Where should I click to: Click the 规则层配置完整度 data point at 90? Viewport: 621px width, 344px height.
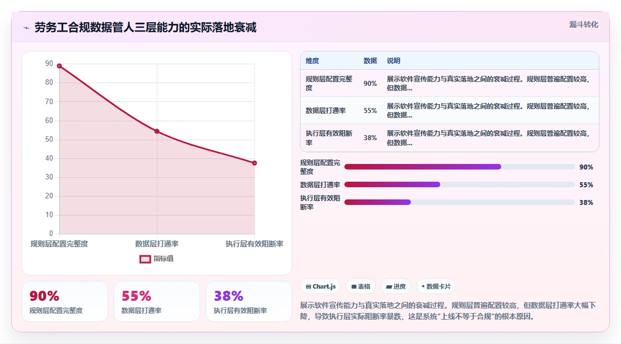coord(59,66)
